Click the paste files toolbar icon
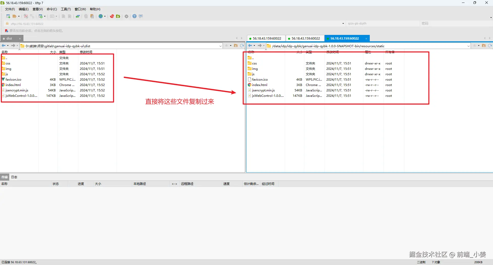This screenshot has width=493, height=265. [x=92, y=16]
